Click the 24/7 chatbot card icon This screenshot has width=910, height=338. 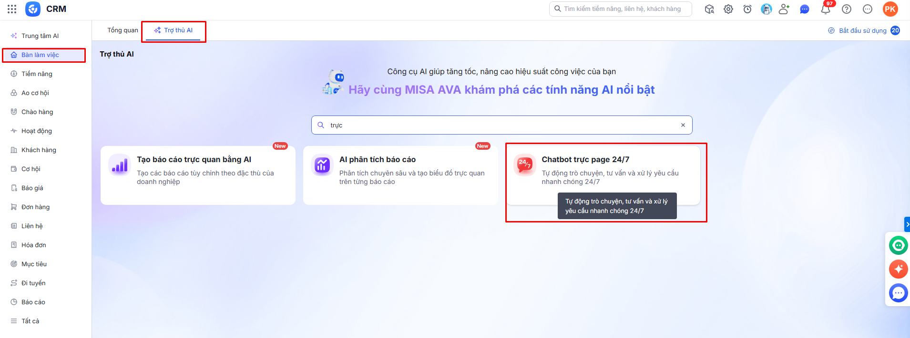tap(525, 165)
